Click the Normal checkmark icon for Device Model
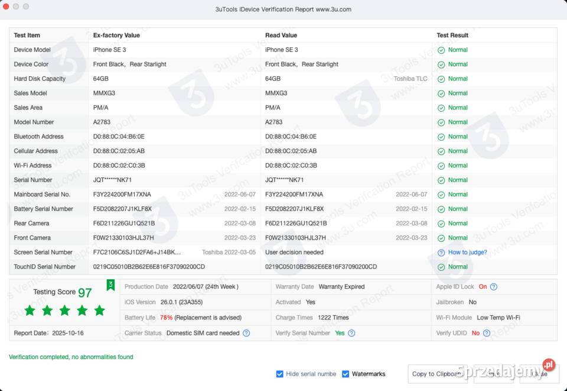The height and width of the screenshot is (391, 567). click(441, 50)
